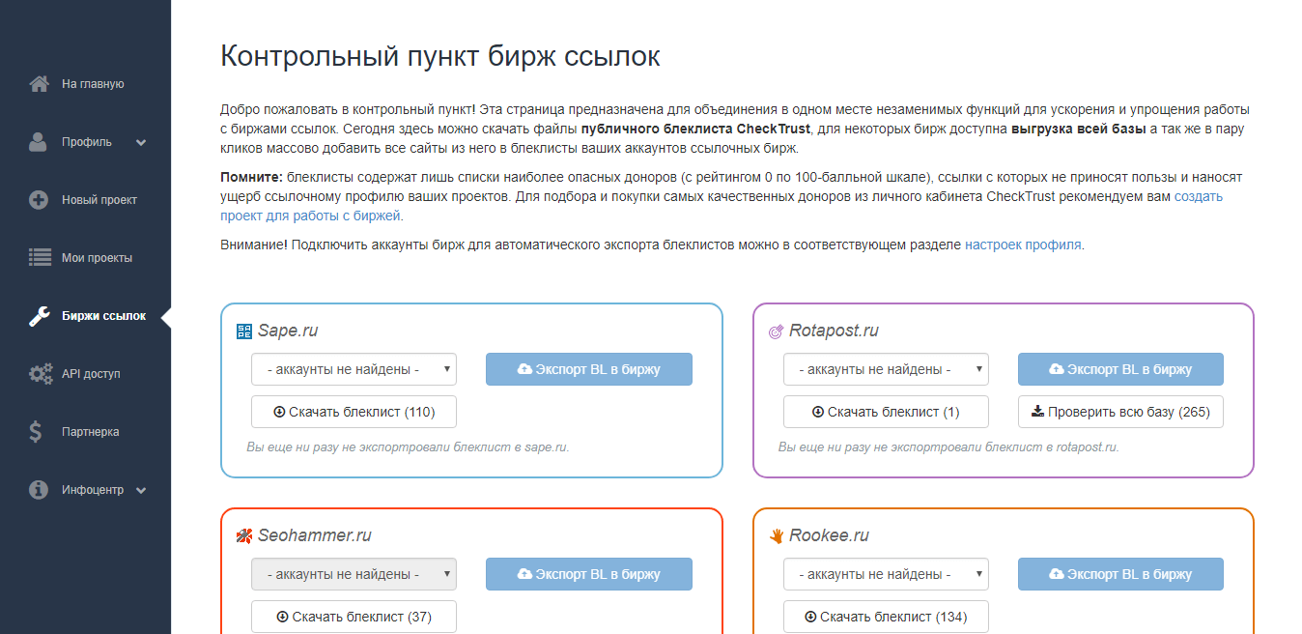Click the user profile icon in the sidebar
This screenshot has height=634, width=1302.
tap(39, 142)
